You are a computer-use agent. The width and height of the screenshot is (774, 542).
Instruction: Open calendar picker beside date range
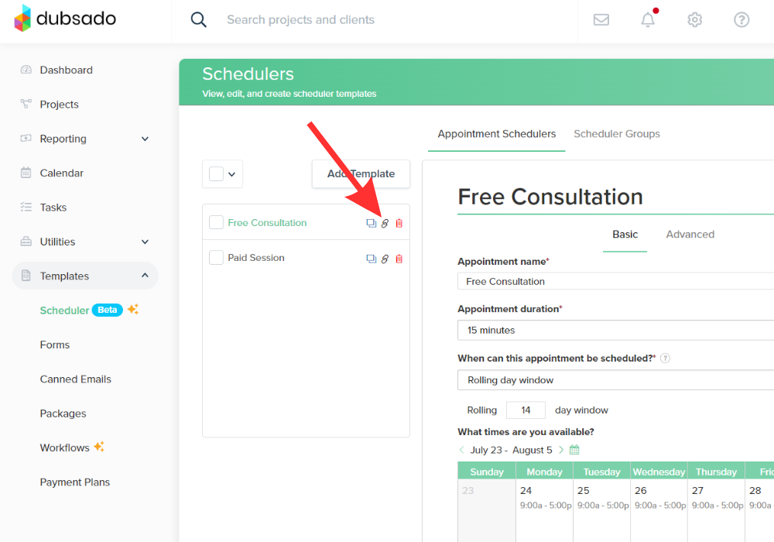tap(574, 450)
